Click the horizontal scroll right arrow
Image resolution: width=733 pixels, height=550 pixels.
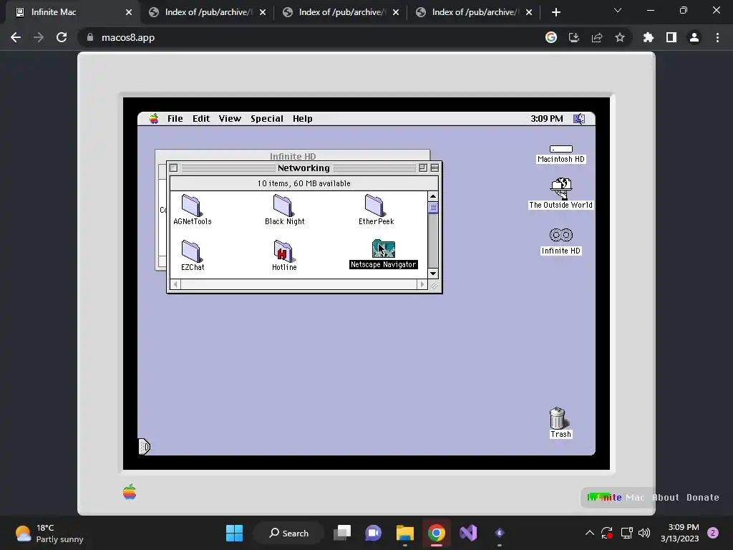coord(422,284)
